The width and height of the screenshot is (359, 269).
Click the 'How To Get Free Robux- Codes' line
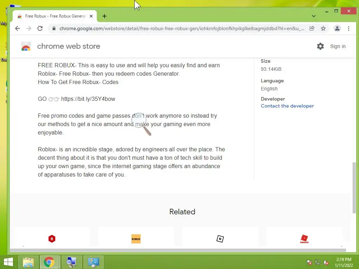click(x=78, y=82)
